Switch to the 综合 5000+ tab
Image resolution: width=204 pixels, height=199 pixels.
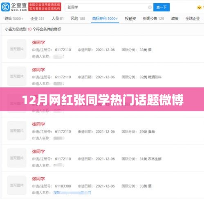point(14,18)
